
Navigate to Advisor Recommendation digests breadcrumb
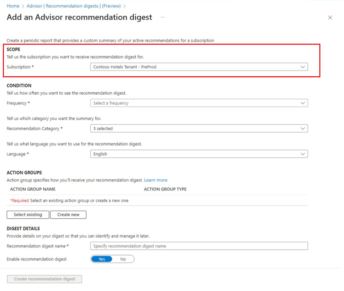click(74, 6)
